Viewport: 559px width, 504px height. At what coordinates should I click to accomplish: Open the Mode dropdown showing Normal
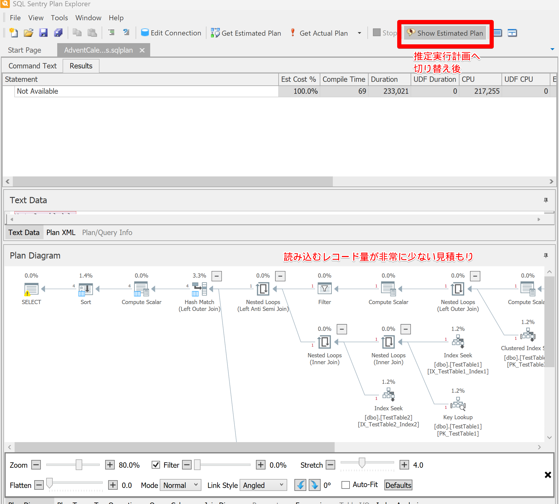pos(181,485)
